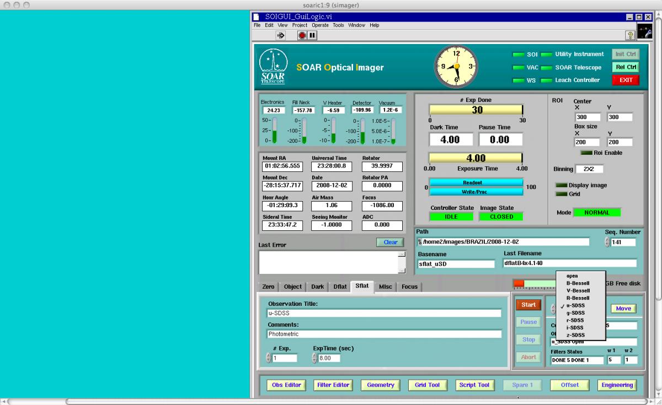Click the Observation Title input field
The width and height of the screenshot is (662, 405).
click(x=385, y=314)
